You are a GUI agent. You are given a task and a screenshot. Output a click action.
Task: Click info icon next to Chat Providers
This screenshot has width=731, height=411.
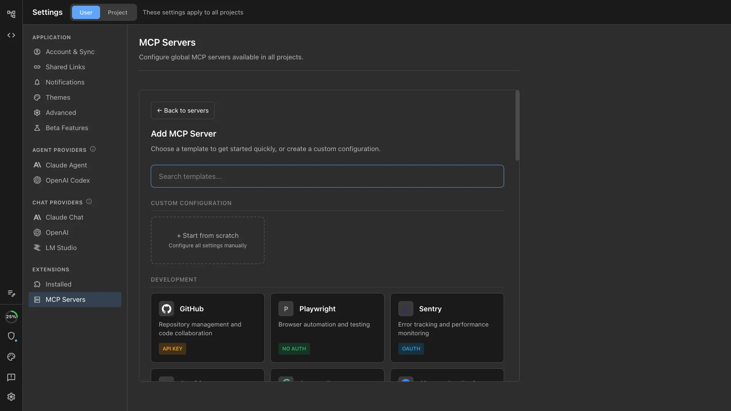(x=89, y=202)
